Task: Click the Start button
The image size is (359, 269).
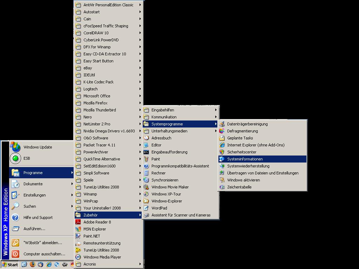Action: pos(10,265)
